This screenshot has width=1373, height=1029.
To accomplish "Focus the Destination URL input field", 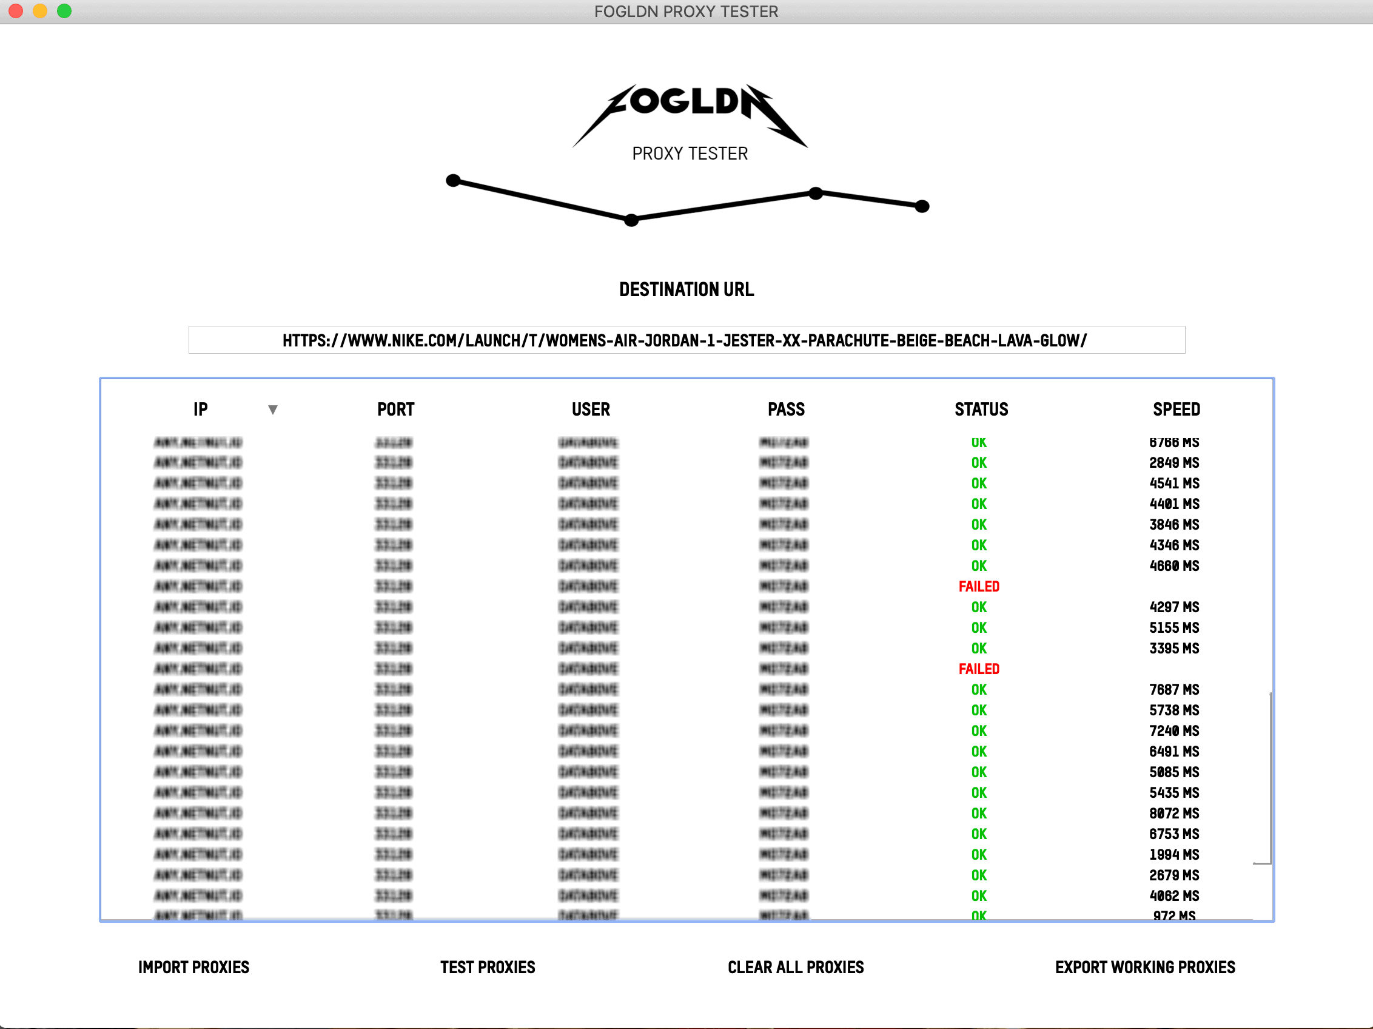I will (686, 340).
